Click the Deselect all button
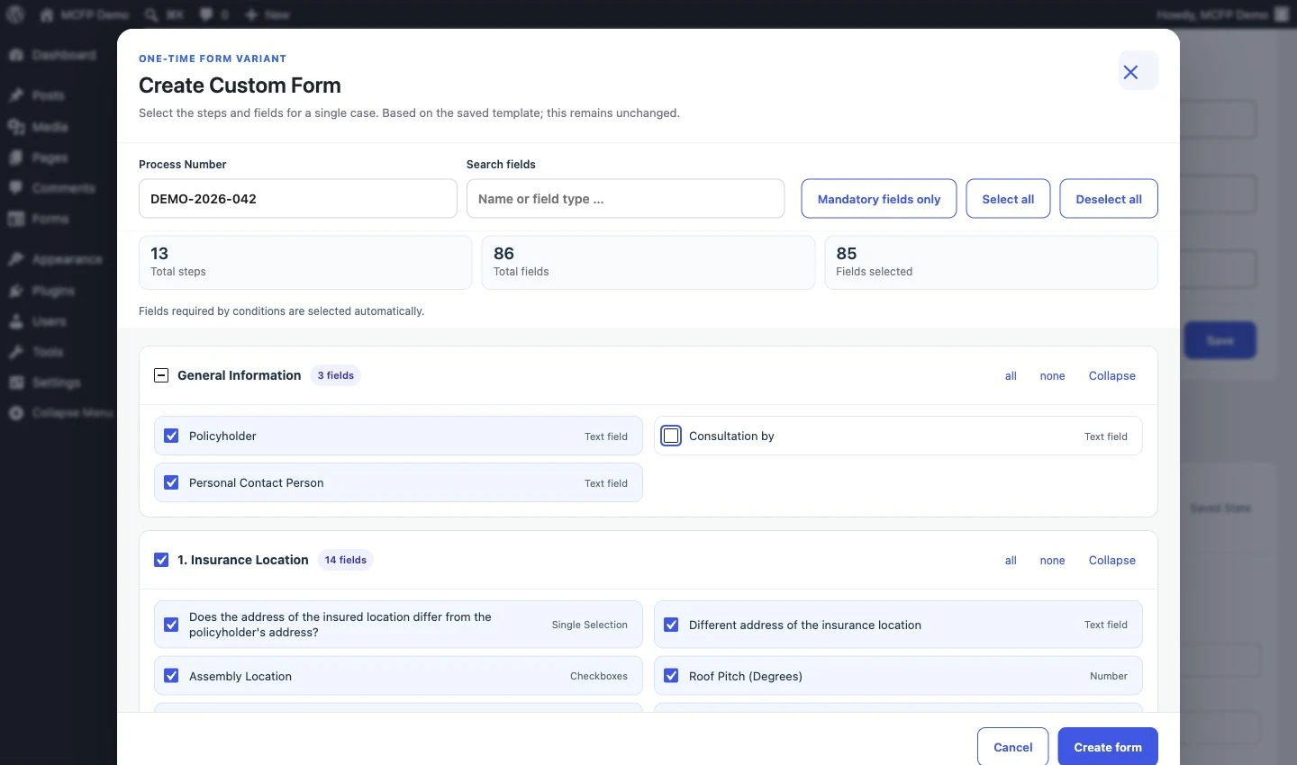The height and width of the screenshot is (765, 1297). (x=1109, y=199)
